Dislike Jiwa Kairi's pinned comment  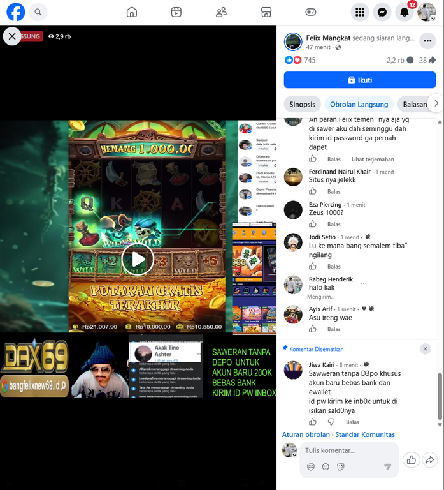pyautogui.click(x=331, y=422)
